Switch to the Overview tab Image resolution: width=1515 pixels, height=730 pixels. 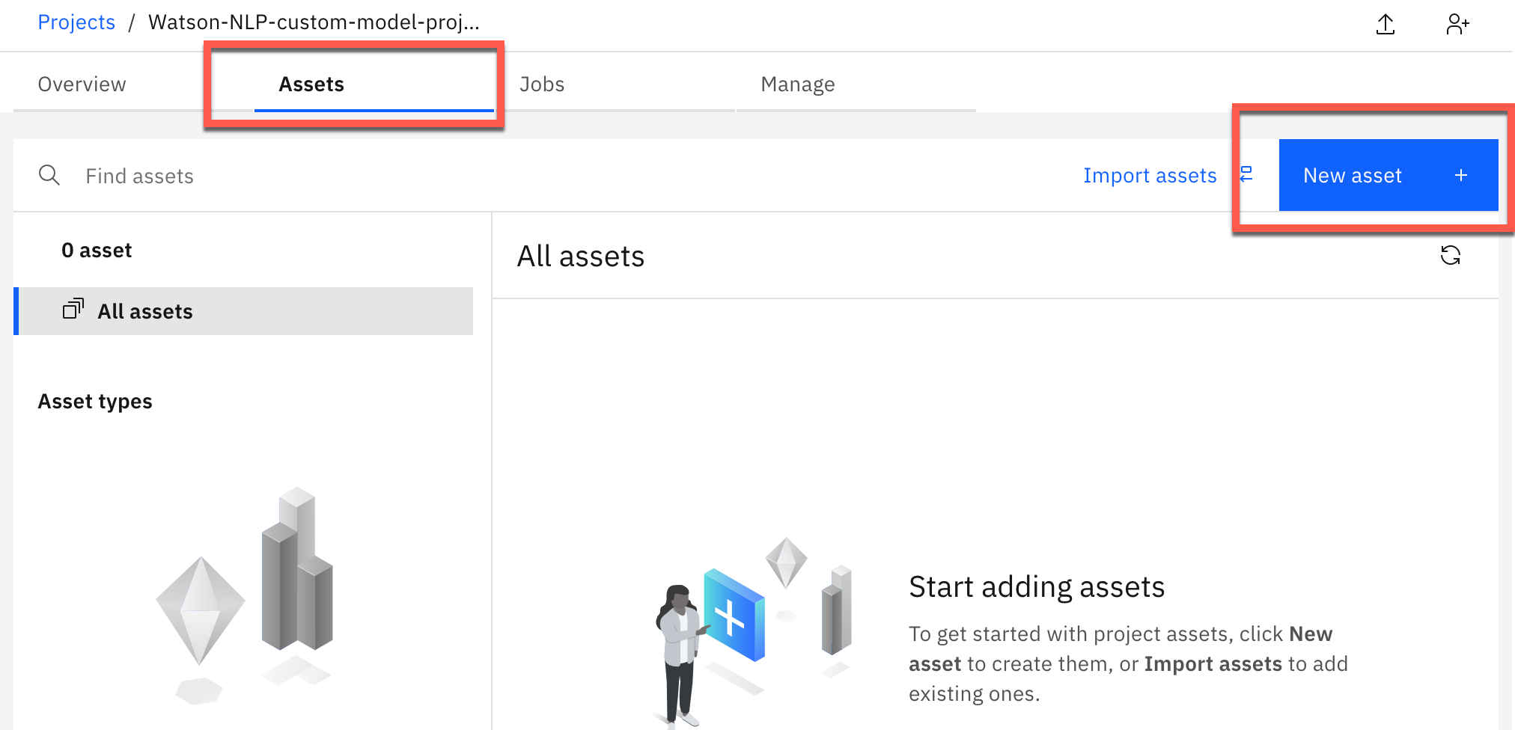pos(82,84)
